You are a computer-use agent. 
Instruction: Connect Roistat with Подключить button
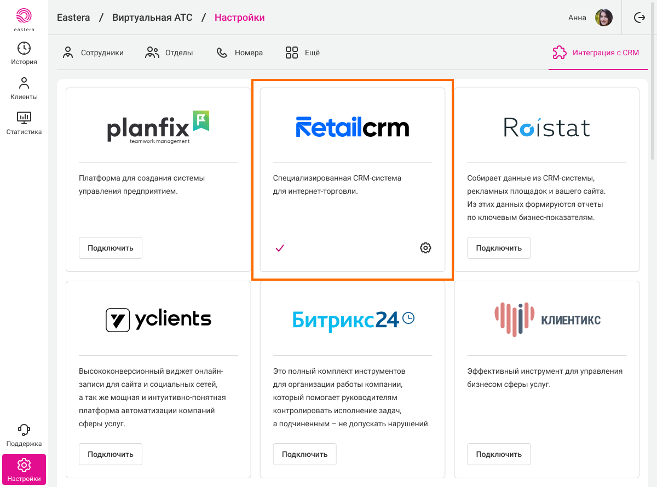pos(499,248)
